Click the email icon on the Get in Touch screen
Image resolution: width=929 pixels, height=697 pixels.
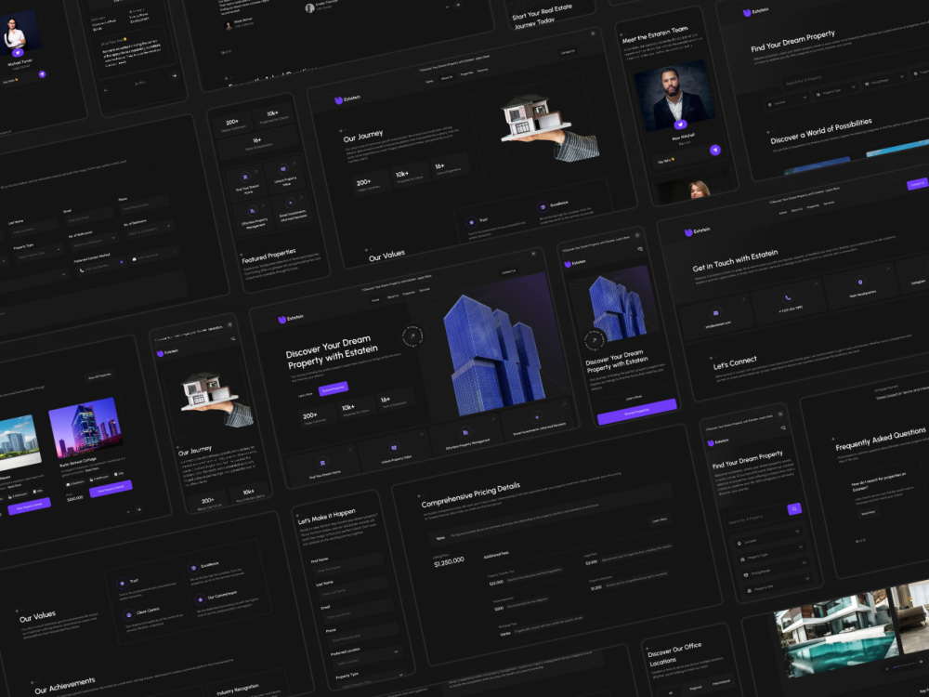[x=715, y=313]
